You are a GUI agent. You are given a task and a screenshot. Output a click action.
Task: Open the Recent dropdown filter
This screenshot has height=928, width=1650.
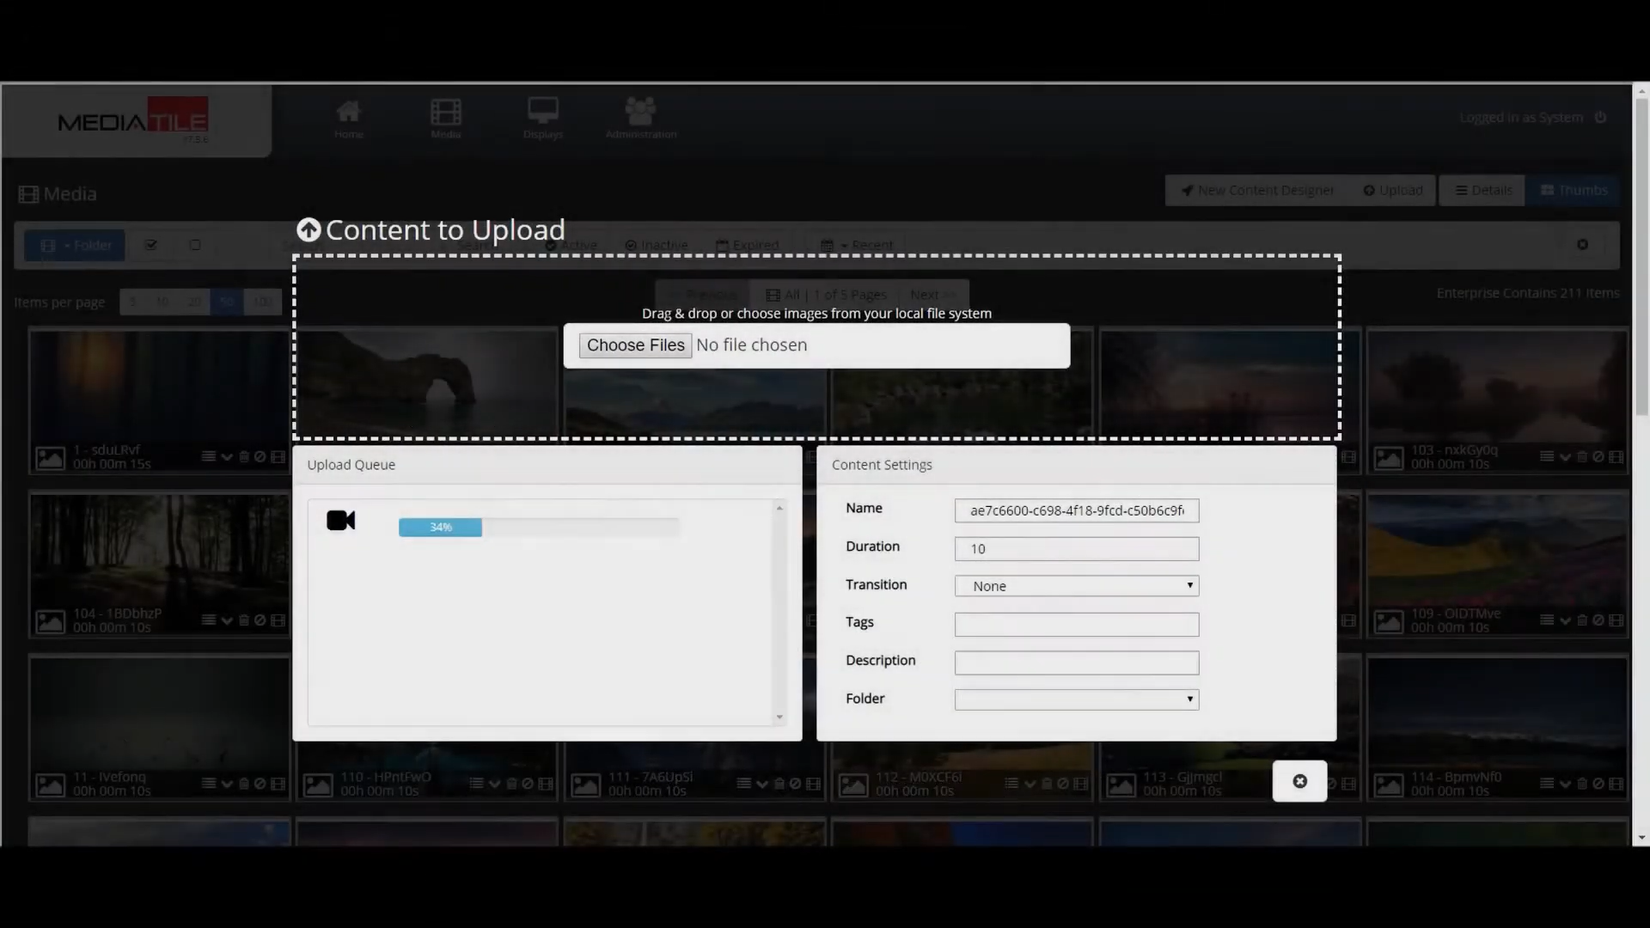[857, 245]
